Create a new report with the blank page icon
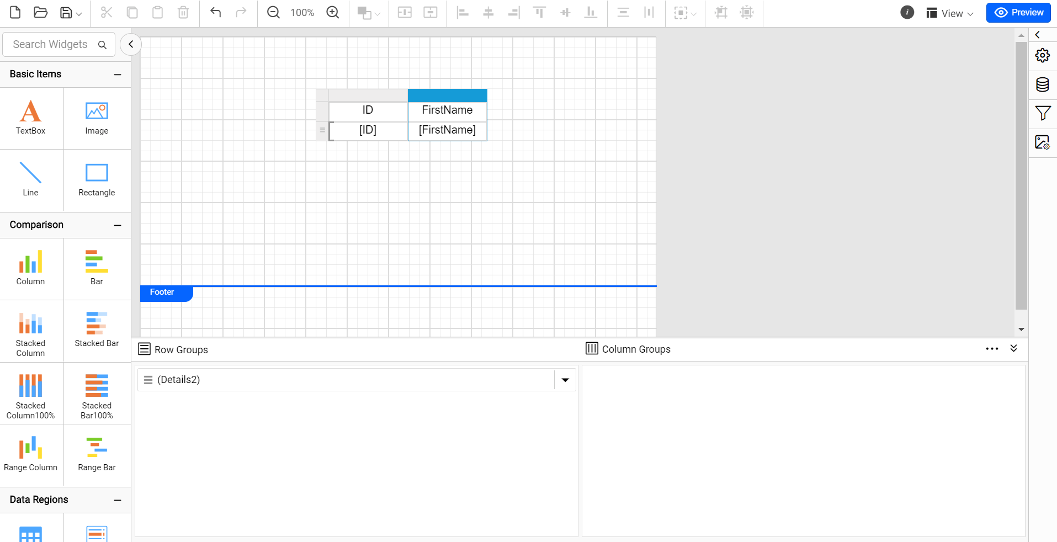This screenshot has height=542, width=1057. [14, 12]
